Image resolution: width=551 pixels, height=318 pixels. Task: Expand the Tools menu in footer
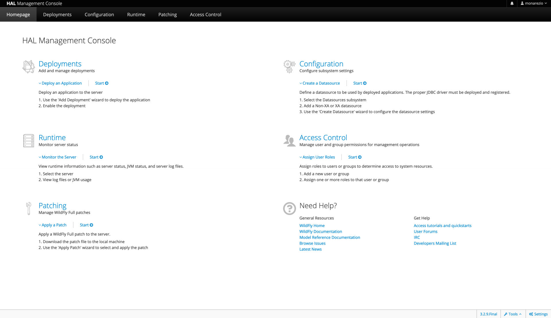click(x=513, y=314)
